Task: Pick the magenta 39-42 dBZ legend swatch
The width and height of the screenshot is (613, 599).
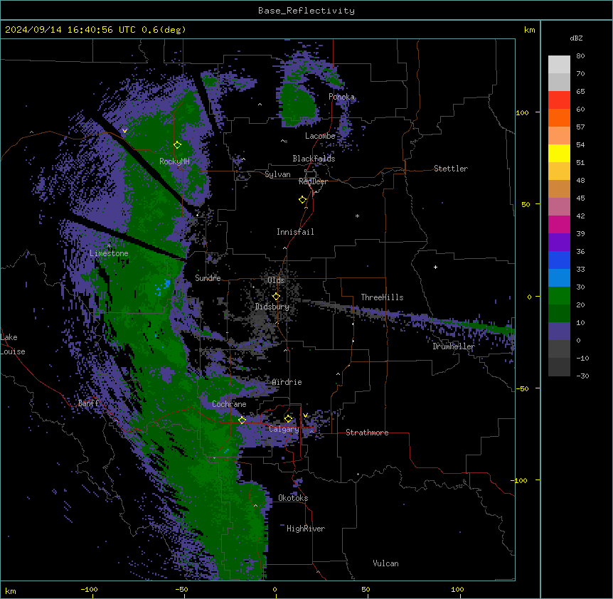Action: (x=559, y=224)
